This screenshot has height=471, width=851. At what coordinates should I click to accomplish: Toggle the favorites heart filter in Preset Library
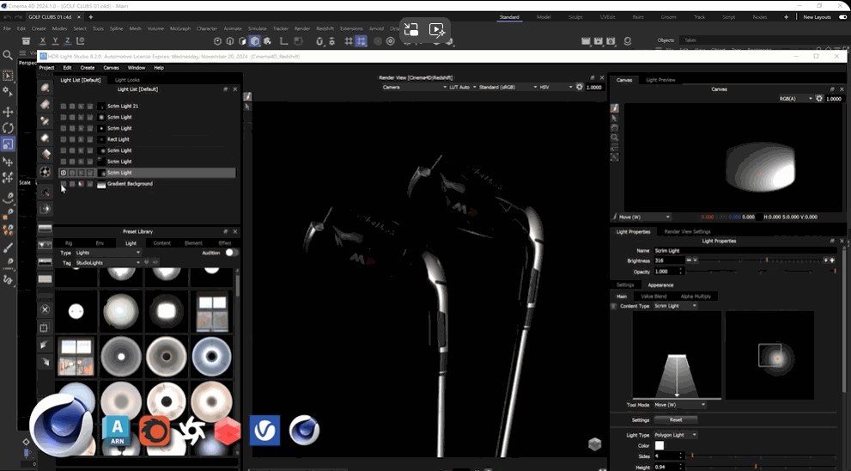click(147, 262)
